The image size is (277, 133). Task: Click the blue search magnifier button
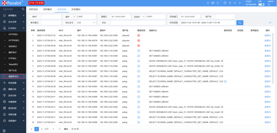(x=240, y=23)
